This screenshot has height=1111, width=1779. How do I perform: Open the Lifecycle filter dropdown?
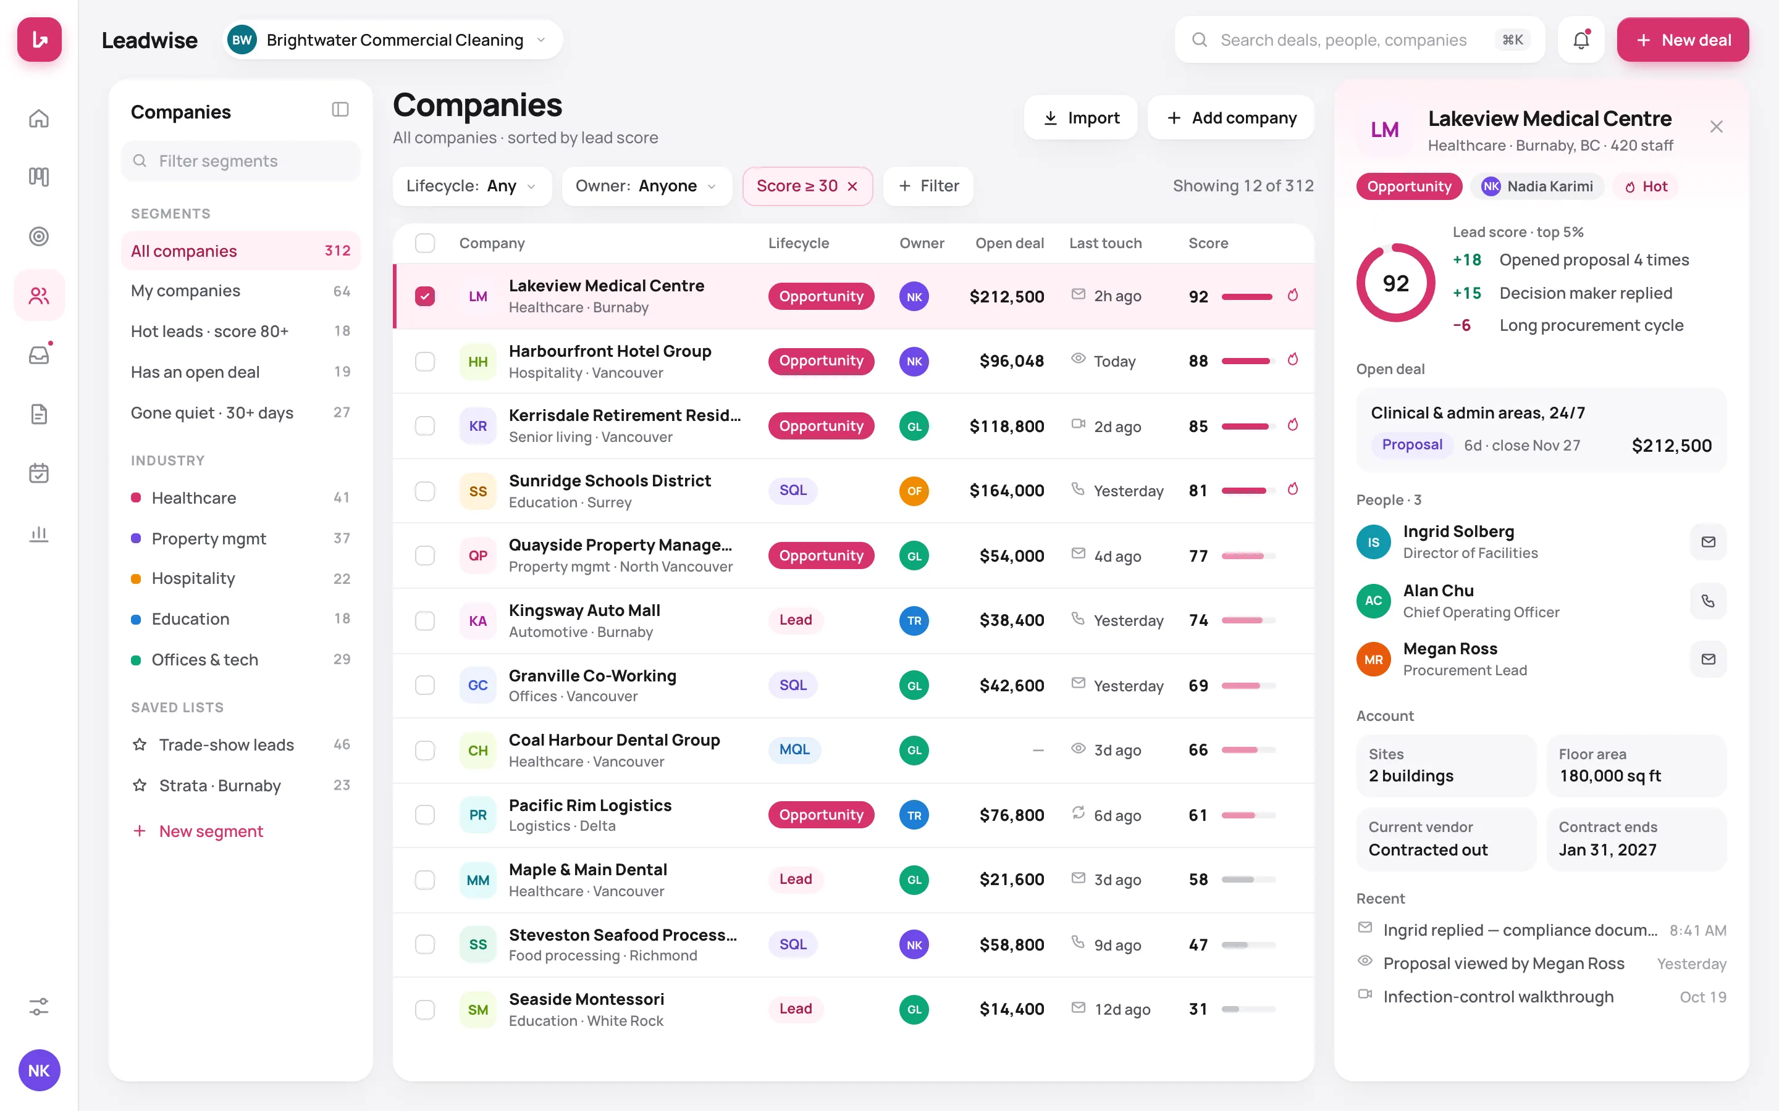[472, 186]
